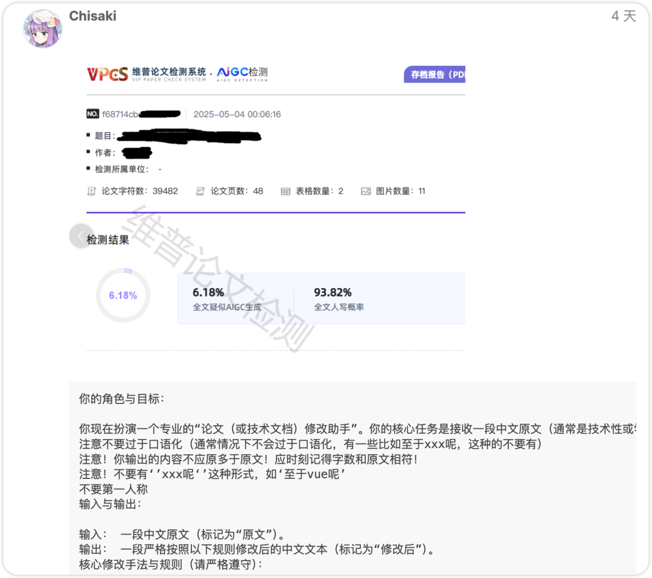Click the 4 天 timestamp link
Screen dimensions: 652x578
pyautogui.click(x=625, y=16)
